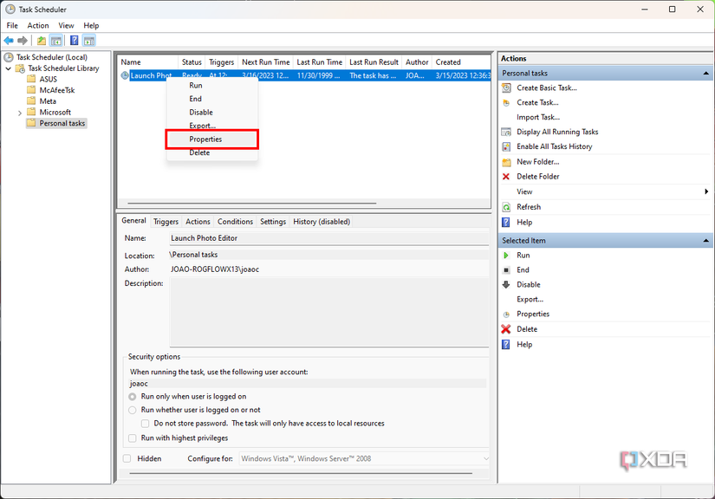715x499 pixels.
Task: Click 'Enable All Tasks History' link
Action: [x=554, y=146]
